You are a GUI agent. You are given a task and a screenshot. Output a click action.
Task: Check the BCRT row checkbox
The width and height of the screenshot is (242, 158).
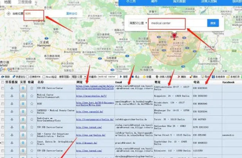[x=3, y=103]
